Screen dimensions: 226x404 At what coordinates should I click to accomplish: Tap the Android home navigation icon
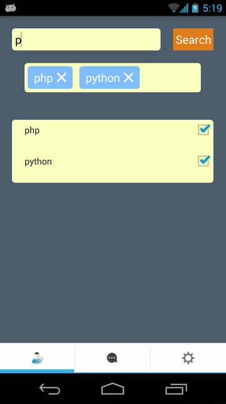tap(112, 389)
